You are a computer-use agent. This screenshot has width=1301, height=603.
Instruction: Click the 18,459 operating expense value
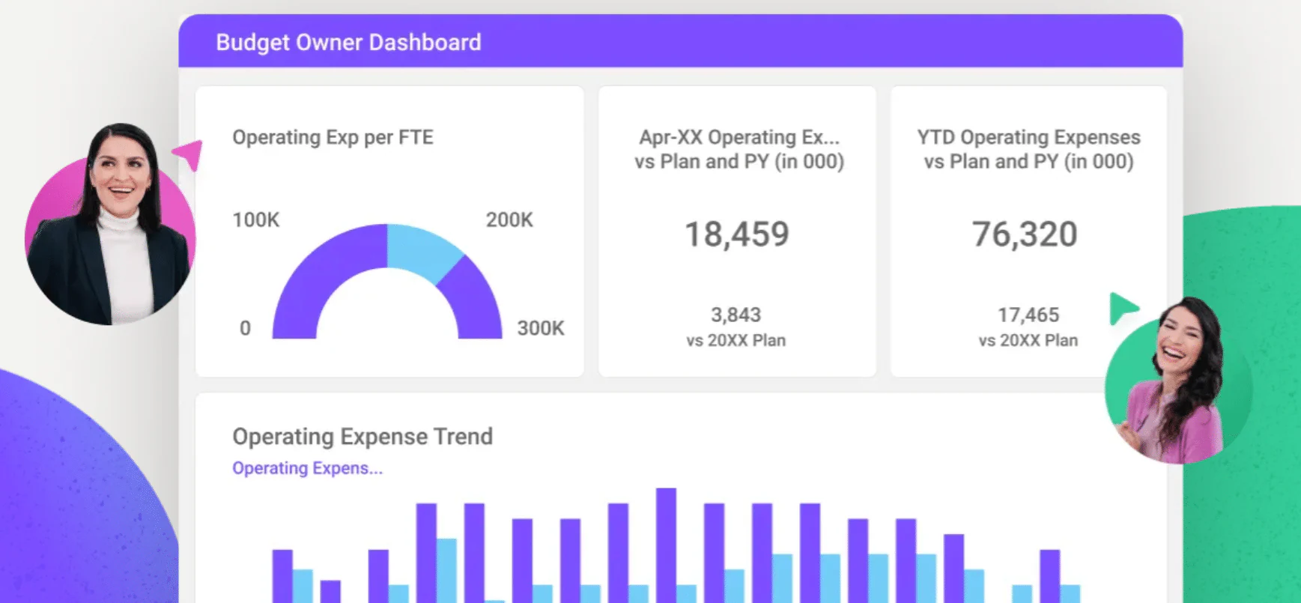click(737, 234)
